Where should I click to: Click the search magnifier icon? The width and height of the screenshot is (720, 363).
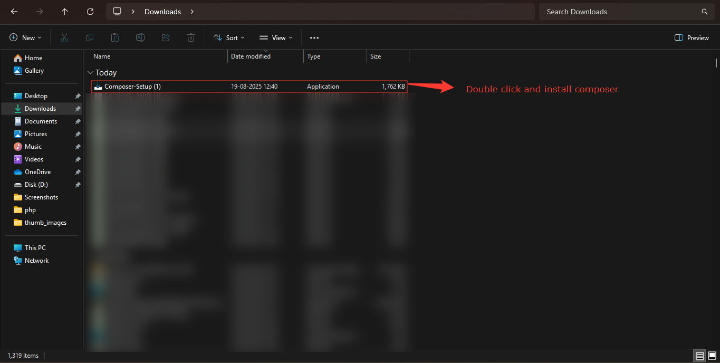(x=705, y=12)
